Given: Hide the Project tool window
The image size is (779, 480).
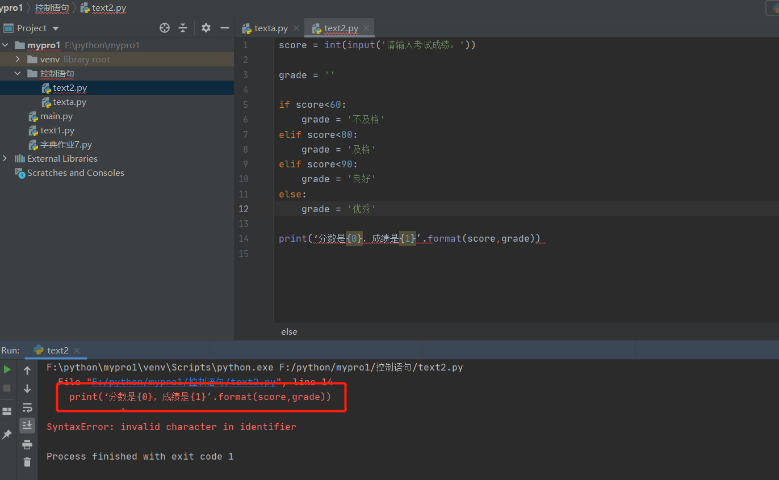Looking at the screenshot, I should pyautogui.click(x=225, y=28).
